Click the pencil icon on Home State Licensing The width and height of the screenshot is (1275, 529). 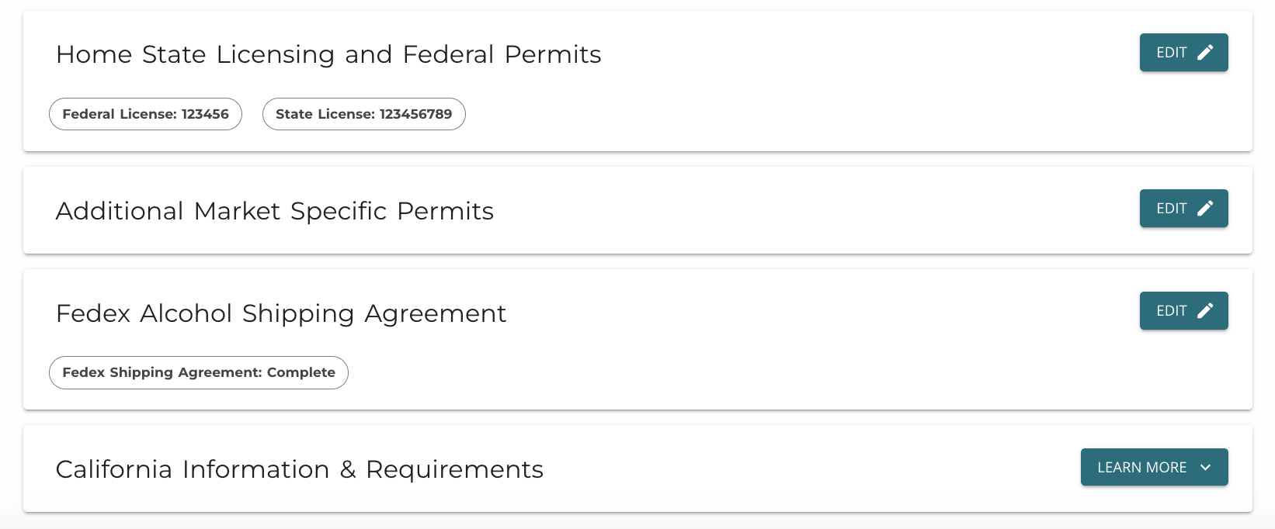coord(1206,52)
